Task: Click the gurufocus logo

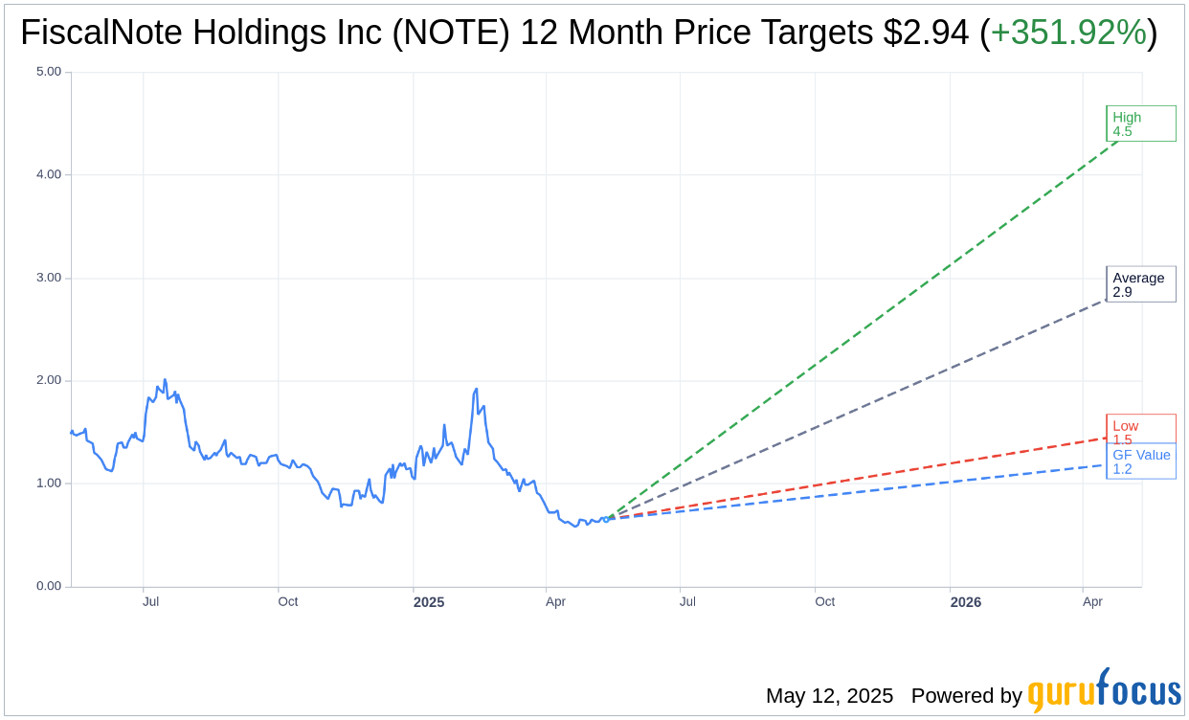Action: [x=1104, y=692]
